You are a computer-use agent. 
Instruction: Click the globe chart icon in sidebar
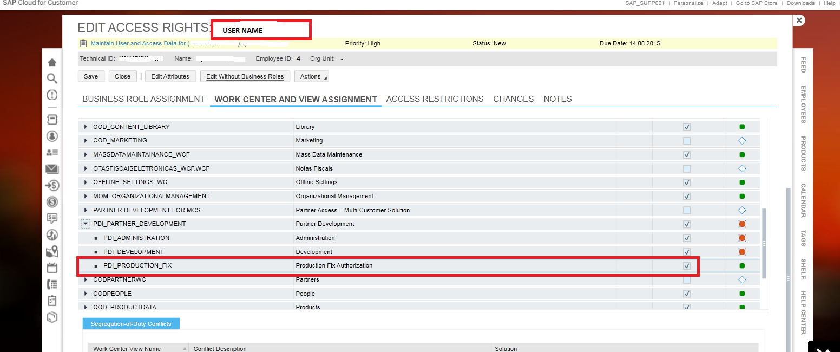coord(52,235)
